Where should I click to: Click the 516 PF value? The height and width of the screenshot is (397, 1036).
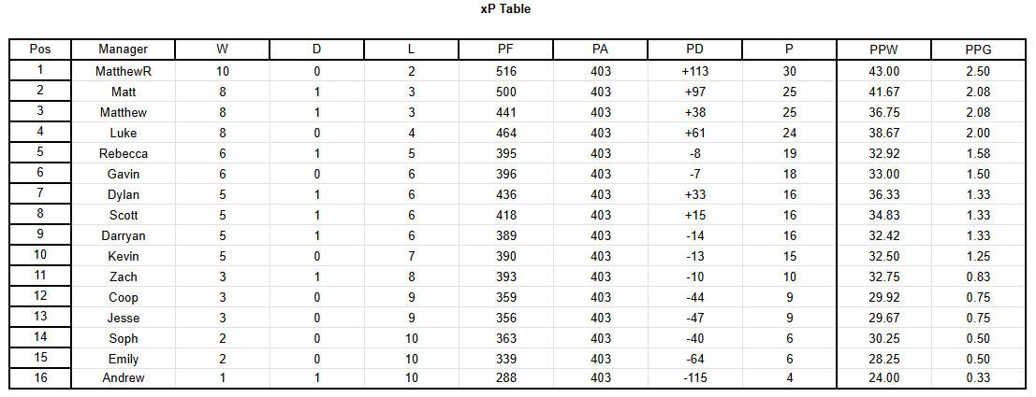(x=506, y=71)
